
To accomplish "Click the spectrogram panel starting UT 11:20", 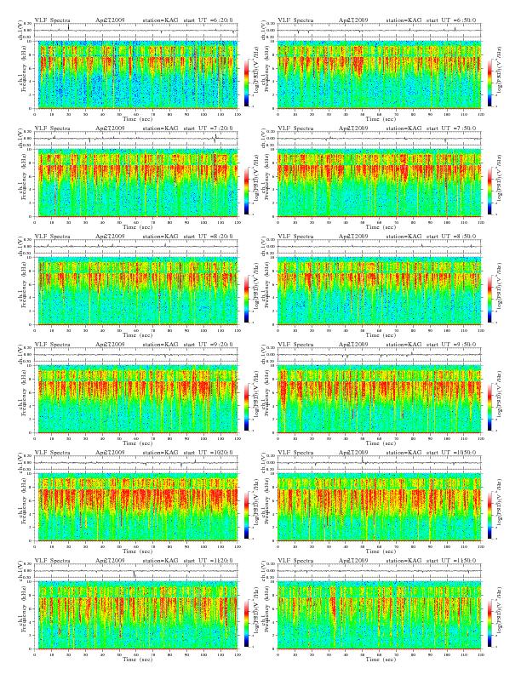I will [136, 615].
